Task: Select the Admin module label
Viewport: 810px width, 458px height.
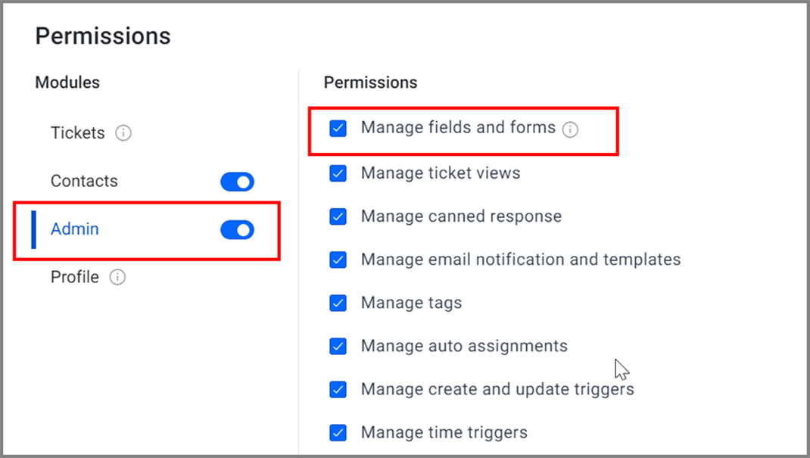Action: [75, 229]
